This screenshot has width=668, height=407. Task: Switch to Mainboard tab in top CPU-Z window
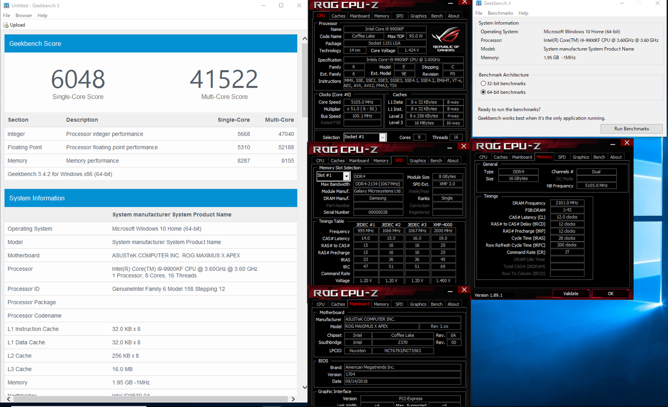click(360, 16)
